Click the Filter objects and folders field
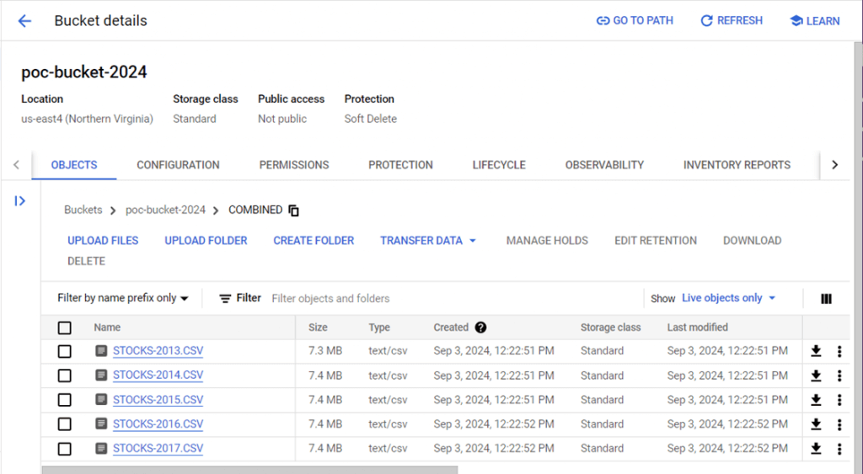This screenshot has height=474, width=863. (421, 298)
